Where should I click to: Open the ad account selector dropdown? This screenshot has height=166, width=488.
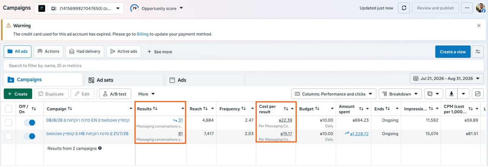(79, 8)
